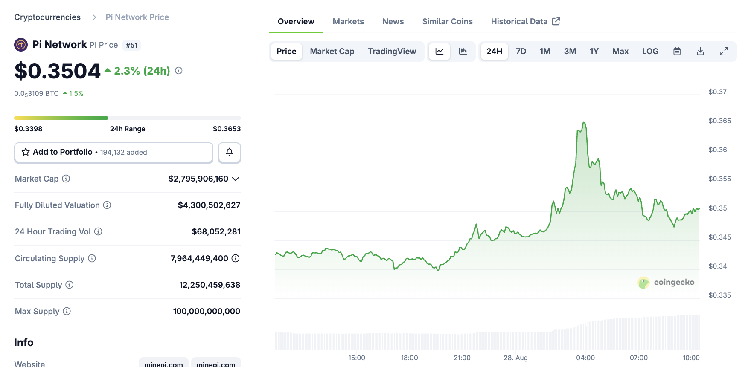748x367 pixels.
Task: Click the 24h Range progress bar
Action: pos(127,118)
